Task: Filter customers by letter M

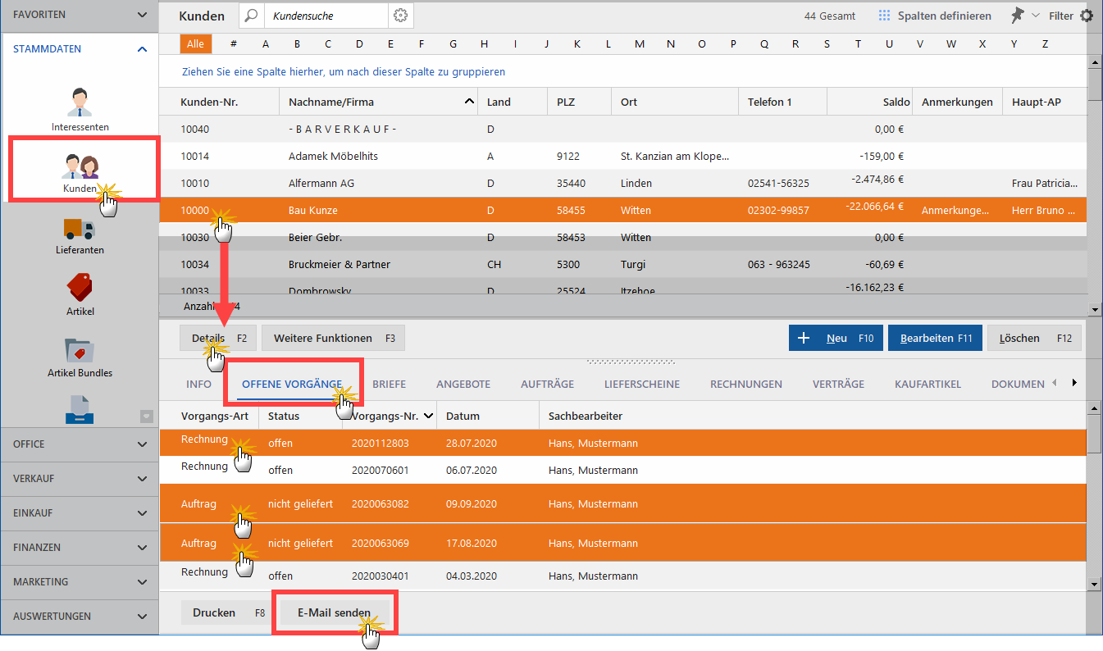Action: (640, 43)
